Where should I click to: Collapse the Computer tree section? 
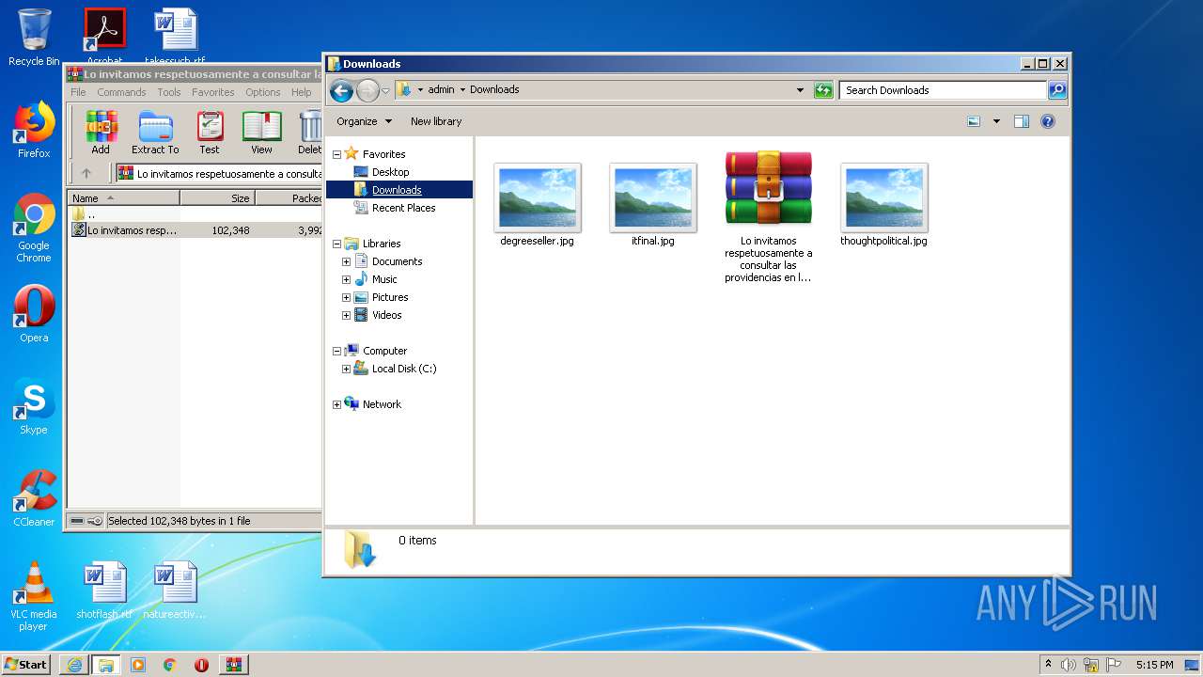click(x=336, y=351)
